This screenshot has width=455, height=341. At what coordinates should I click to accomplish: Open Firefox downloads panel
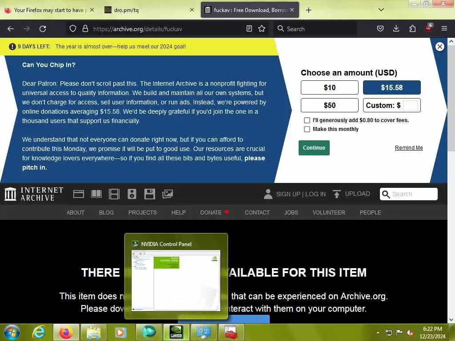point(396,29)
